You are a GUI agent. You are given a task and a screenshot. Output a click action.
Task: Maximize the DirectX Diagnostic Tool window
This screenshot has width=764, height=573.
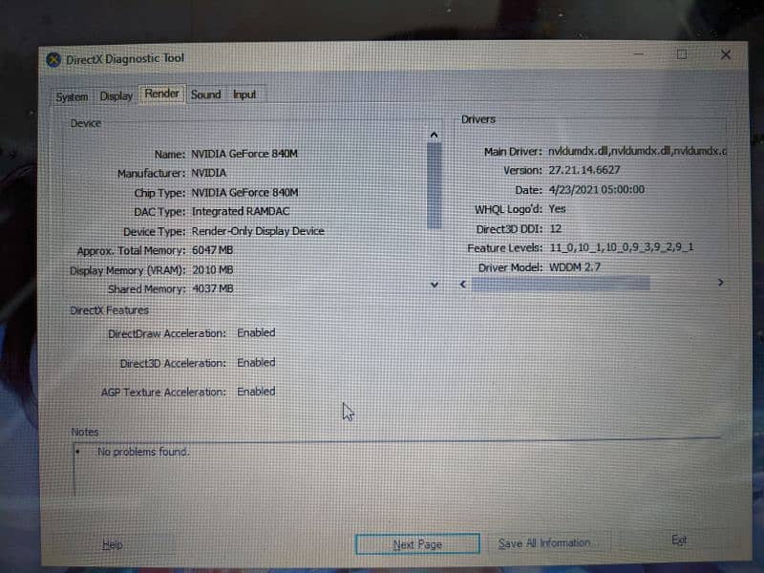coord(681,55)
